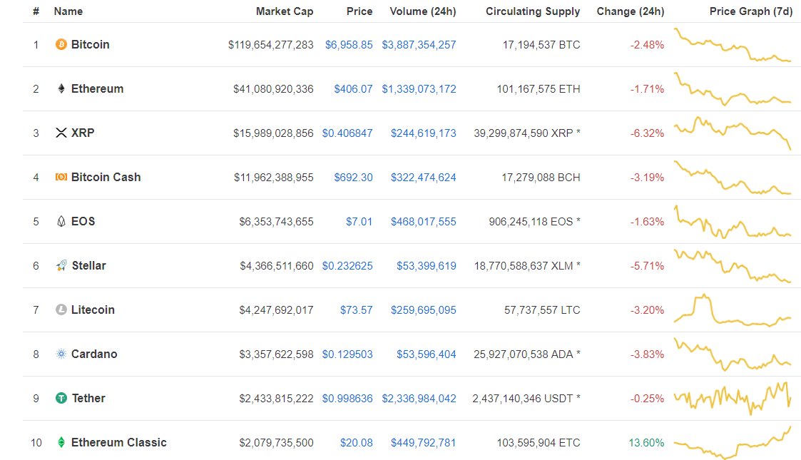Open Bitcoin Cash 7-day price graph
Screen dimensions: 801x460
(733, 178)
